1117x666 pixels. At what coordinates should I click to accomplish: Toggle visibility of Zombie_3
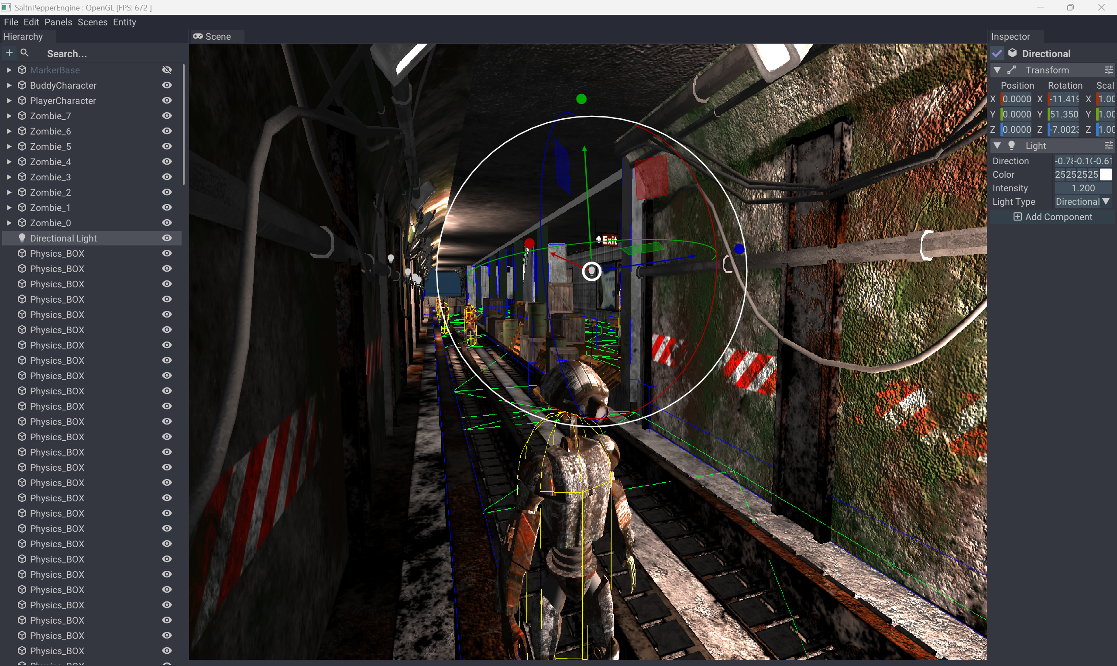coord(167,177)
